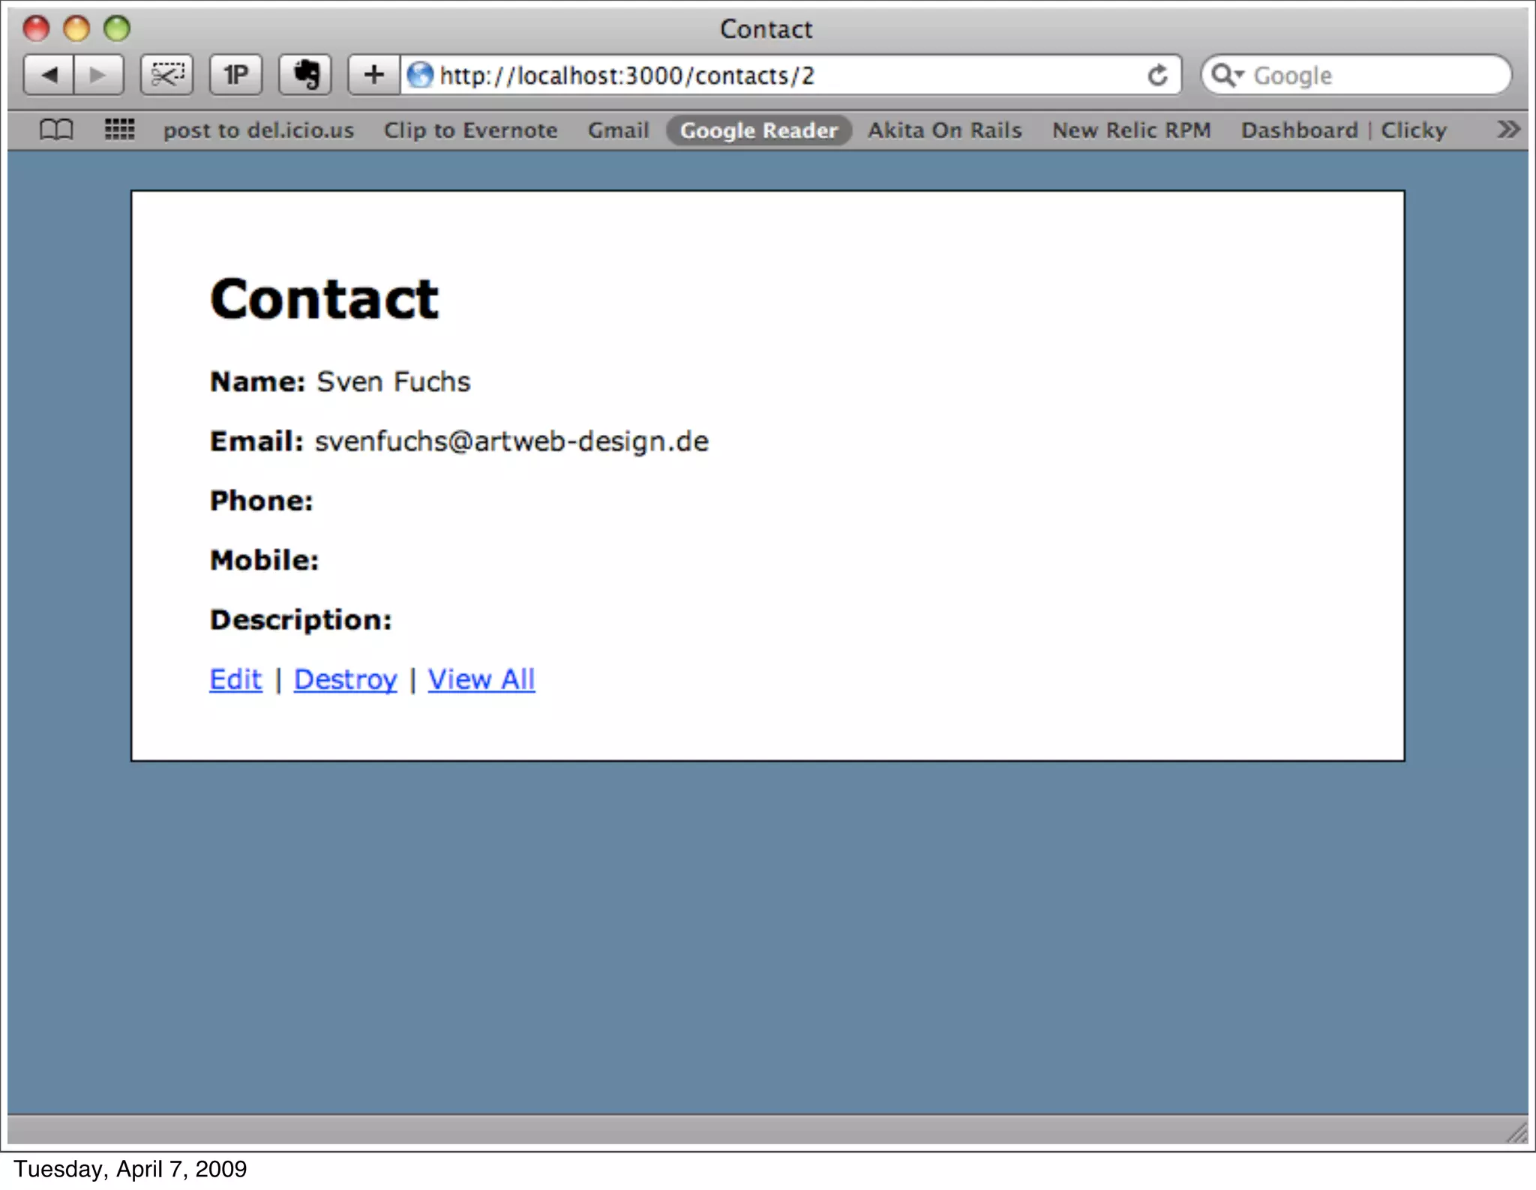The height and width of the screenshot is (1190, 1536).
Task: Open the Google search magnifier dropdown
Action: [1227, 75]
